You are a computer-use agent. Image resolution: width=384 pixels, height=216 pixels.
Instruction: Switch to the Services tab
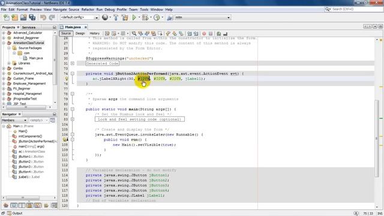pyautogui.click(x=29, y=27)
